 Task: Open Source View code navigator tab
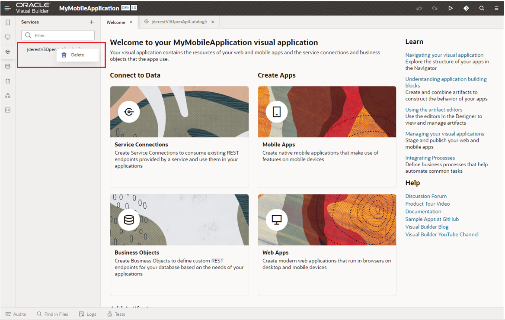click(x=8, y=110)
